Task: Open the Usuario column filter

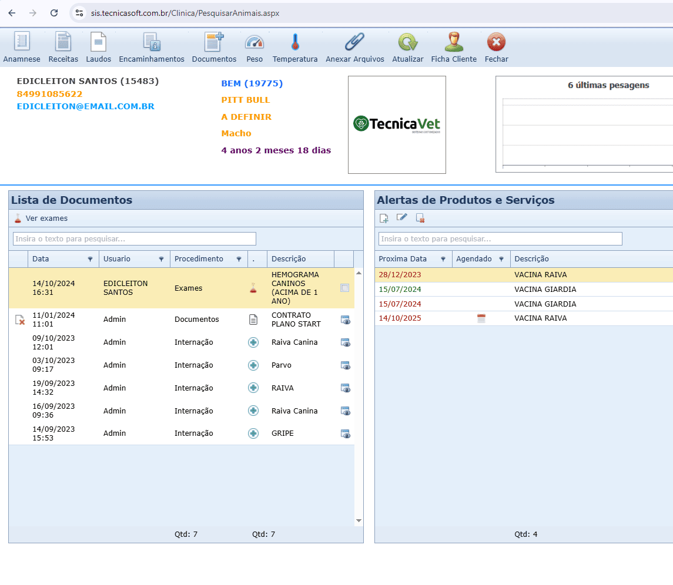Action: [x=161, y=259]
